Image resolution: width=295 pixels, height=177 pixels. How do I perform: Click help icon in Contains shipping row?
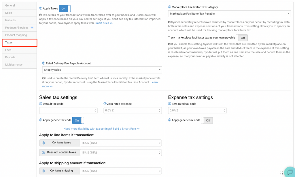pyautogui.click(x=44, y=171)
